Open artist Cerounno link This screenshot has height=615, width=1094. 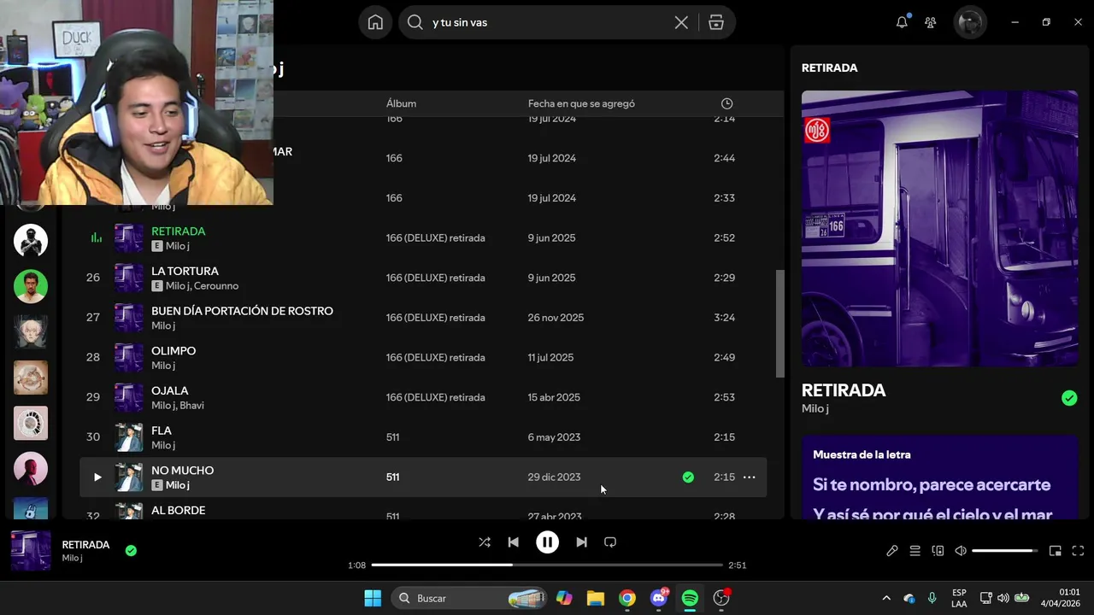[216, 286]
